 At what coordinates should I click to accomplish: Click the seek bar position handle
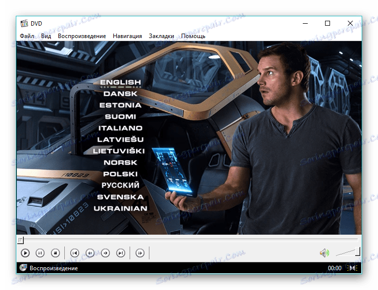[20, 240]
